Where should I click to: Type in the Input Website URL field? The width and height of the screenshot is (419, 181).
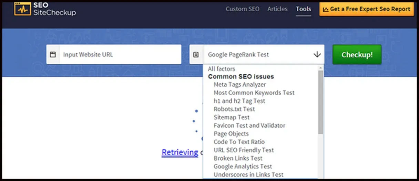coord(120,54)
